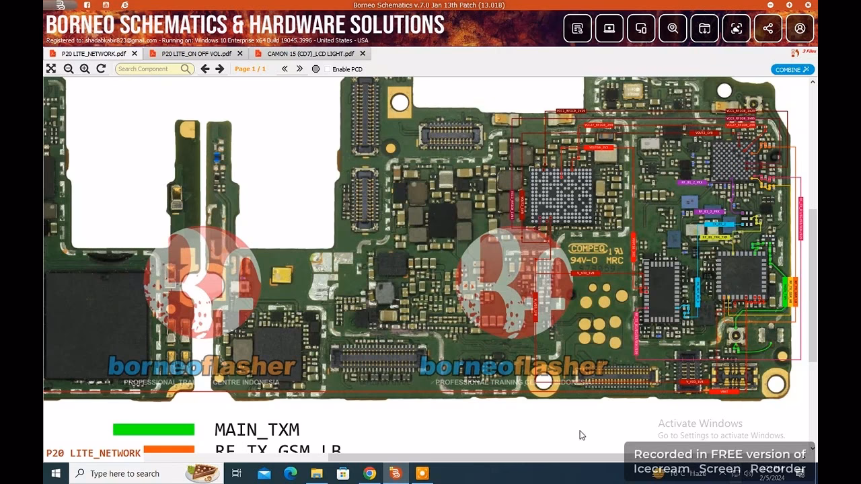Close the P20 LITE_NETWORK.pdf tab

(x=135, y=54)
